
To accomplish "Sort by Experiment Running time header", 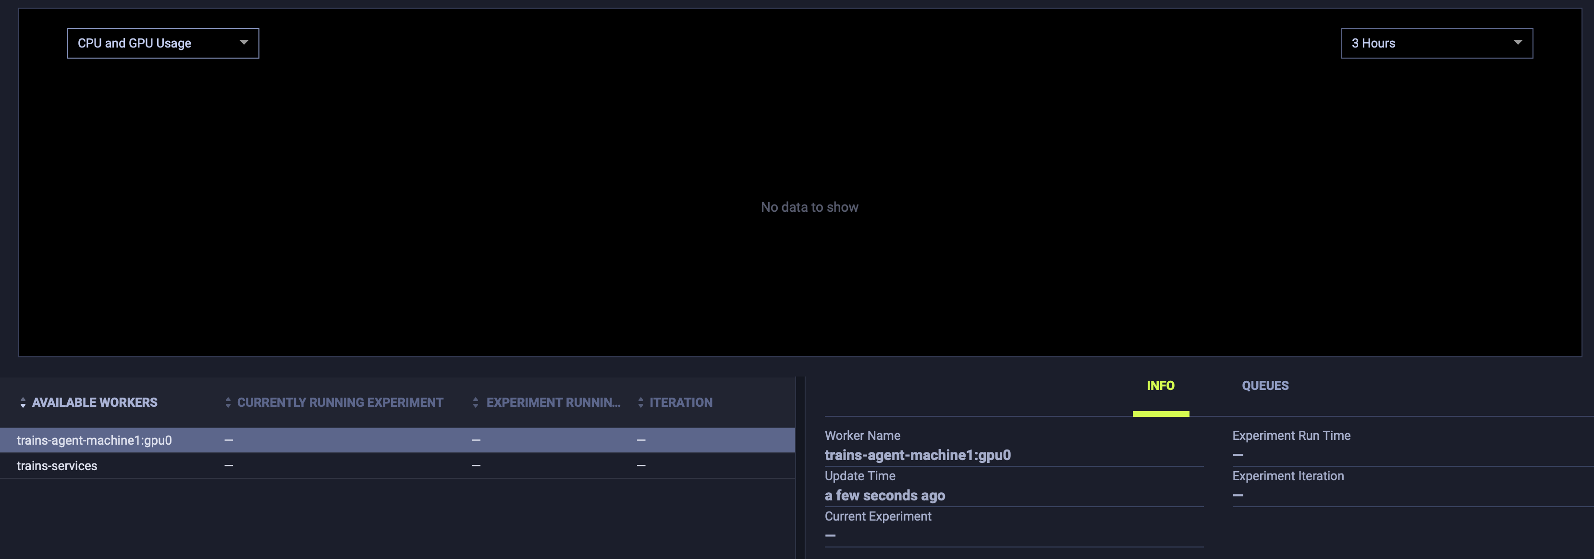I will click(x=552, y=402).
